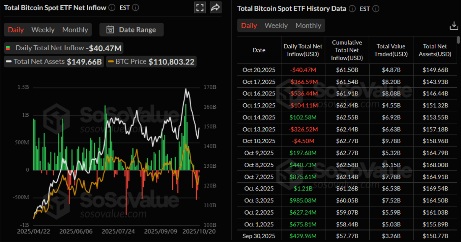Click info icon next to Net Inflow title
This screenshot has height=242, width=461.
pyautogui.click(x=112, y=7)
